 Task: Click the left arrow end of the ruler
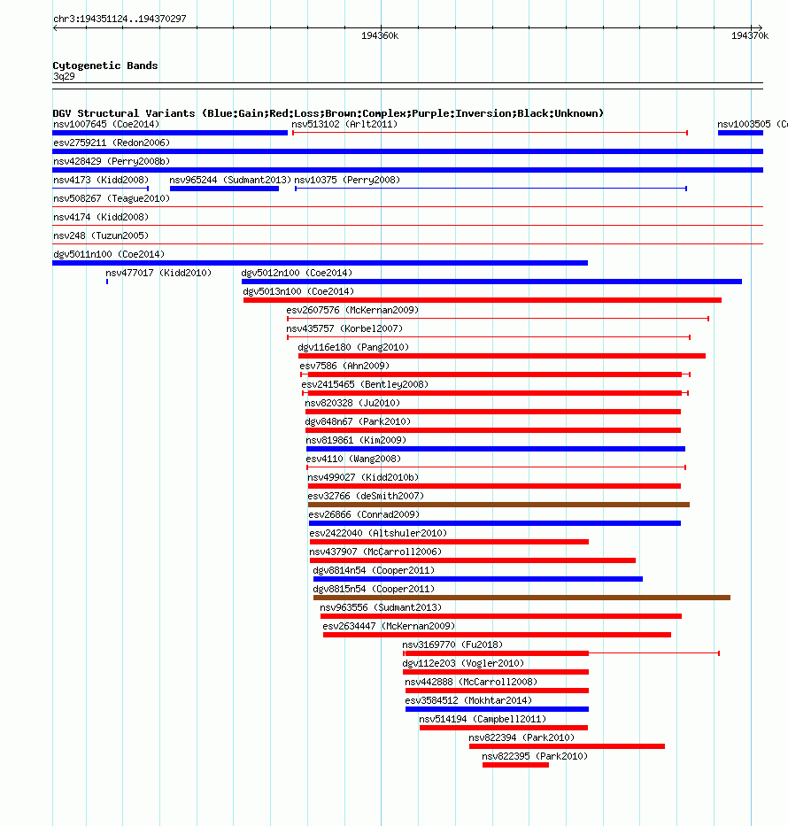click(55, 28)
